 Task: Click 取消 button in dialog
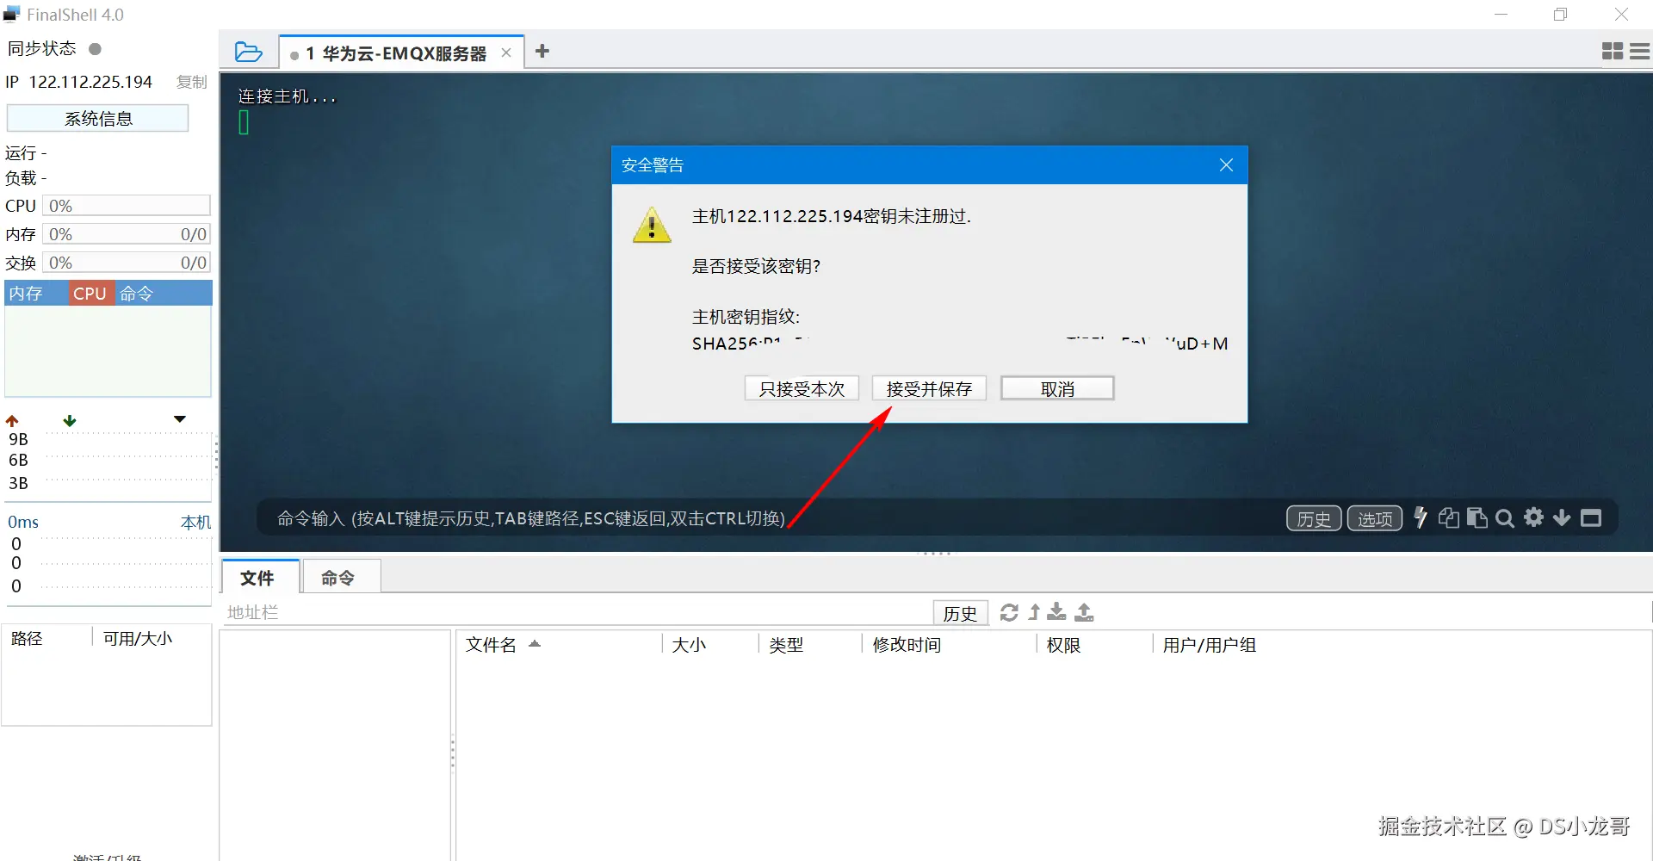pos(1057,388)
